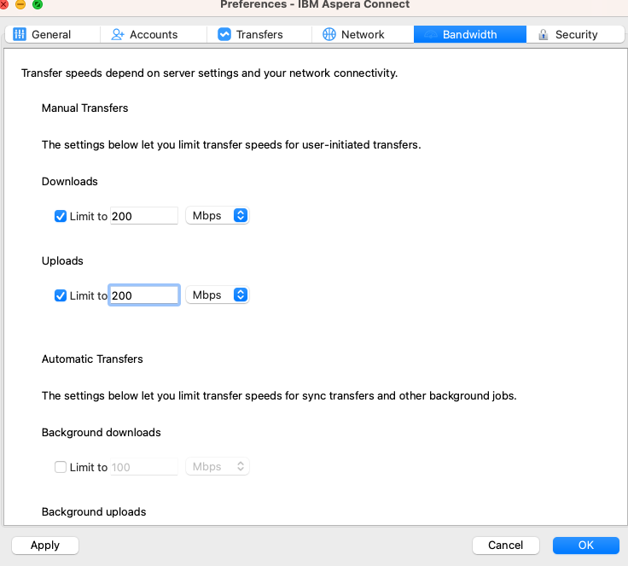Click the General tab sliders icon
Viewport: 628px width, 566px height.
(x=20, y=34)
